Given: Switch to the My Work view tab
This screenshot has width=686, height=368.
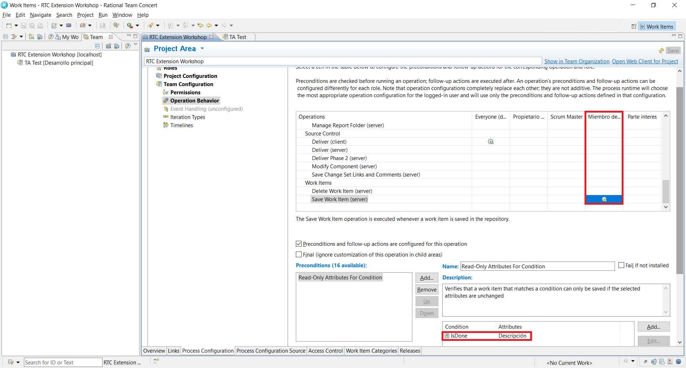Looking at the screenshot, I should (x=67, y=37).
